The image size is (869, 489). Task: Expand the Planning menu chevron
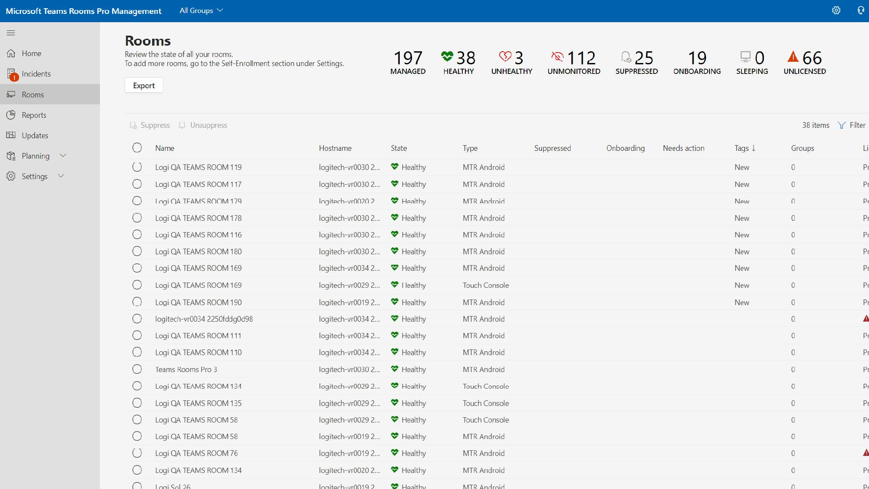pos(63,156)
